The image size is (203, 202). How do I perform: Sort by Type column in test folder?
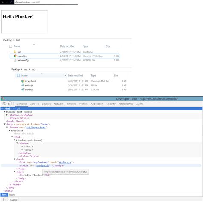click(x=86, y=46)
